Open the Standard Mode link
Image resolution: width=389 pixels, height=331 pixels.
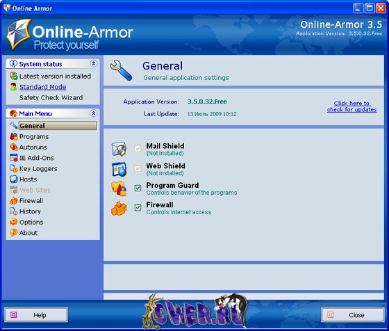tap(42, 87)
